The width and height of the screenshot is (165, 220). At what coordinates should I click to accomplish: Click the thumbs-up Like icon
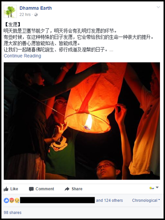(6, 189)
